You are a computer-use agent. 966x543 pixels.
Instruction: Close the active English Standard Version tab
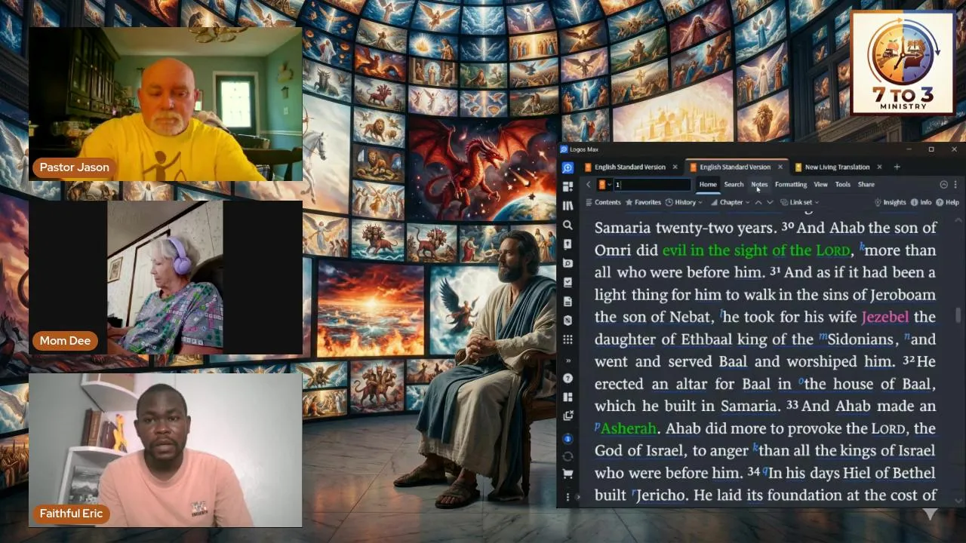click(780, 167)
